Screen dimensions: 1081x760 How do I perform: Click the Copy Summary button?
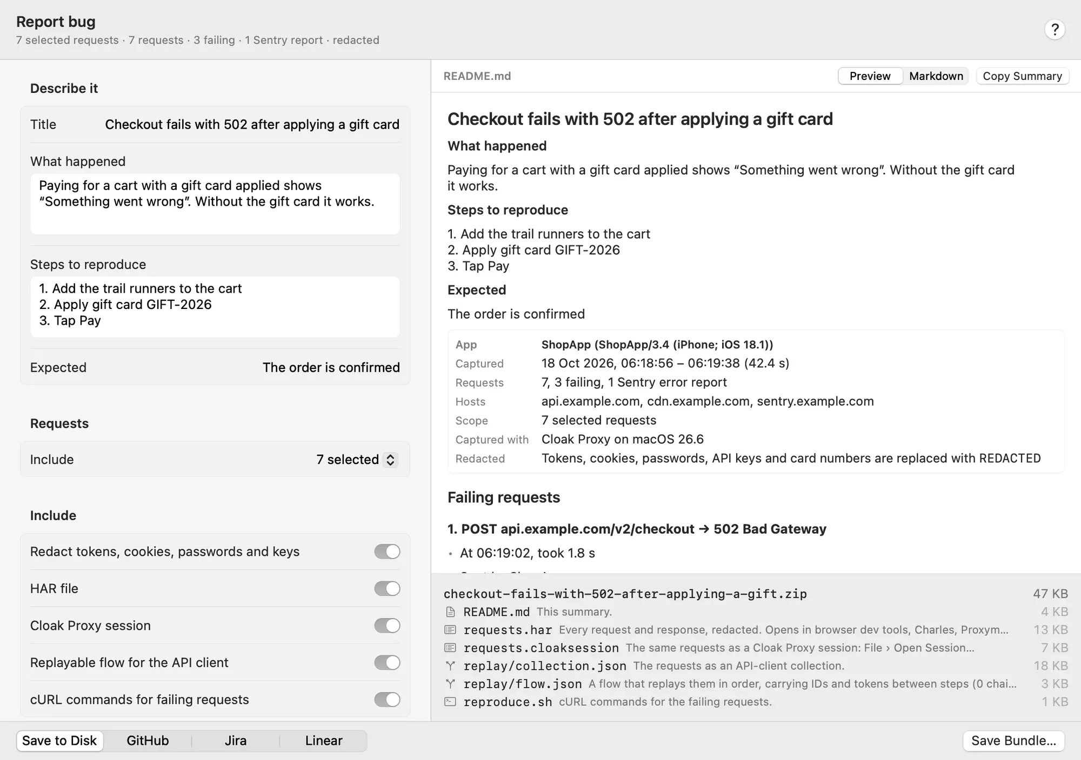point(1022,76)
